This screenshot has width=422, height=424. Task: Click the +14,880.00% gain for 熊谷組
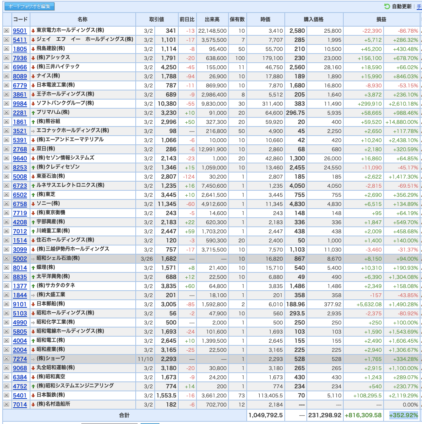pos(402,122)
